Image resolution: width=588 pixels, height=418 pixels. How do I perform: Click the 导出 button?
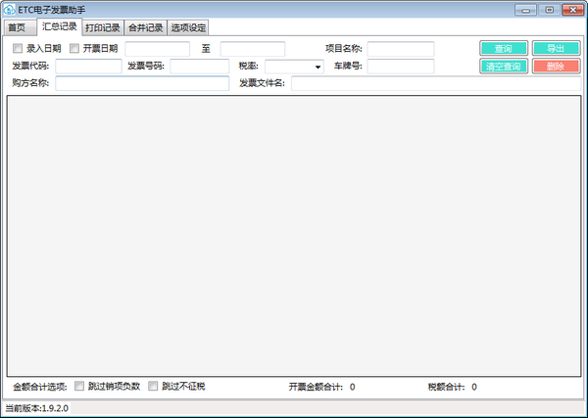[556, 48]
